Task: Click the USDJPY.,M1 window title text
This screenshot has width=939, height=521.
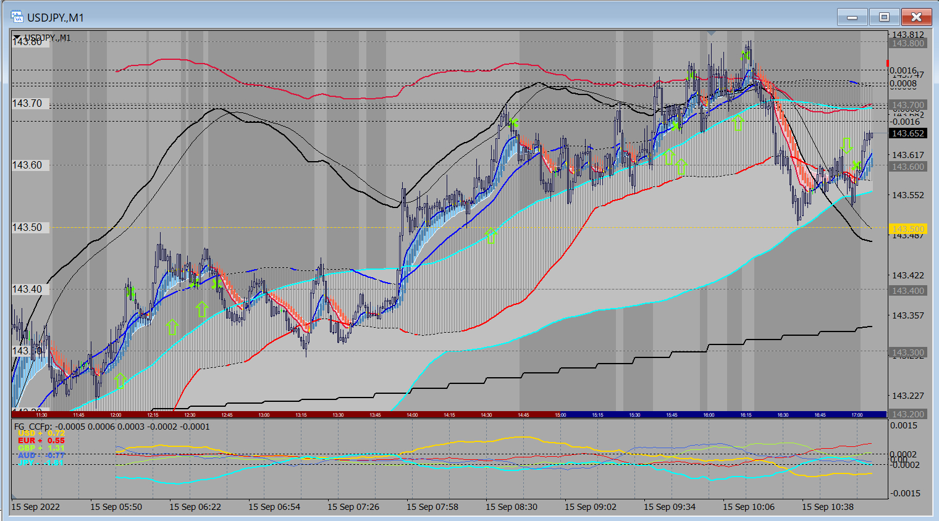Action: point(56,17)
